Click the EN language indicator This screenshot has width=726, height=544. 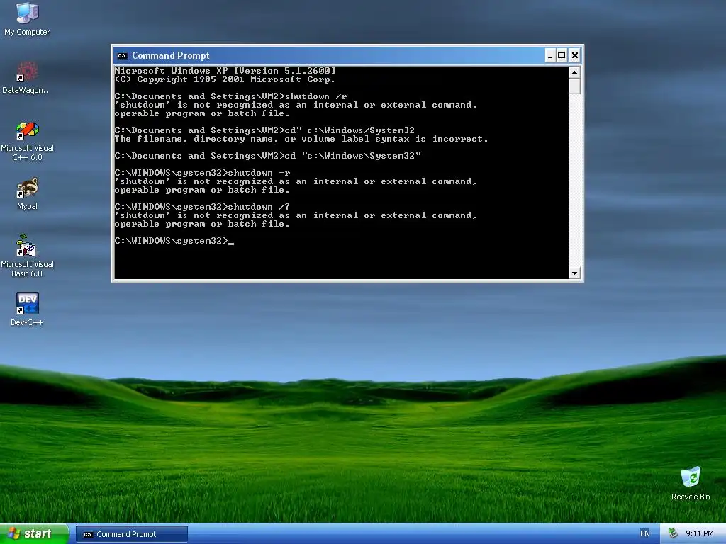pyautogui.click(x=644, y=533)
